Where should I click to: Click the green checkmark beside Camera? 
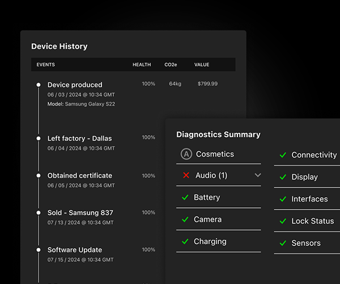click(185, 219)
